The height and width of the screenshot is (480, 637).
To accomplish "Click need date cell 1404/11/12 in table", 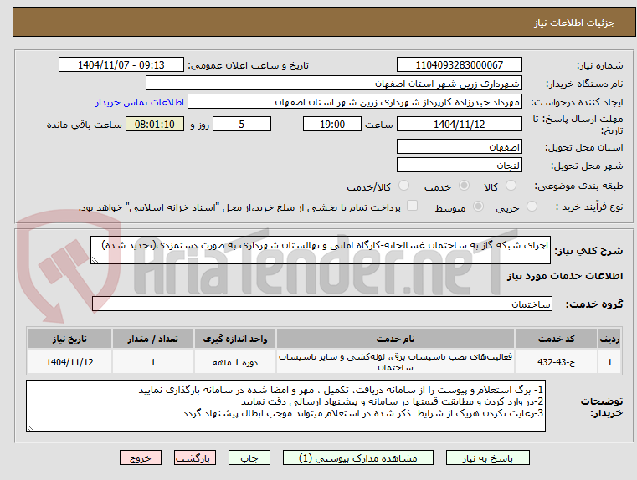I will click(x=69, y=362).
